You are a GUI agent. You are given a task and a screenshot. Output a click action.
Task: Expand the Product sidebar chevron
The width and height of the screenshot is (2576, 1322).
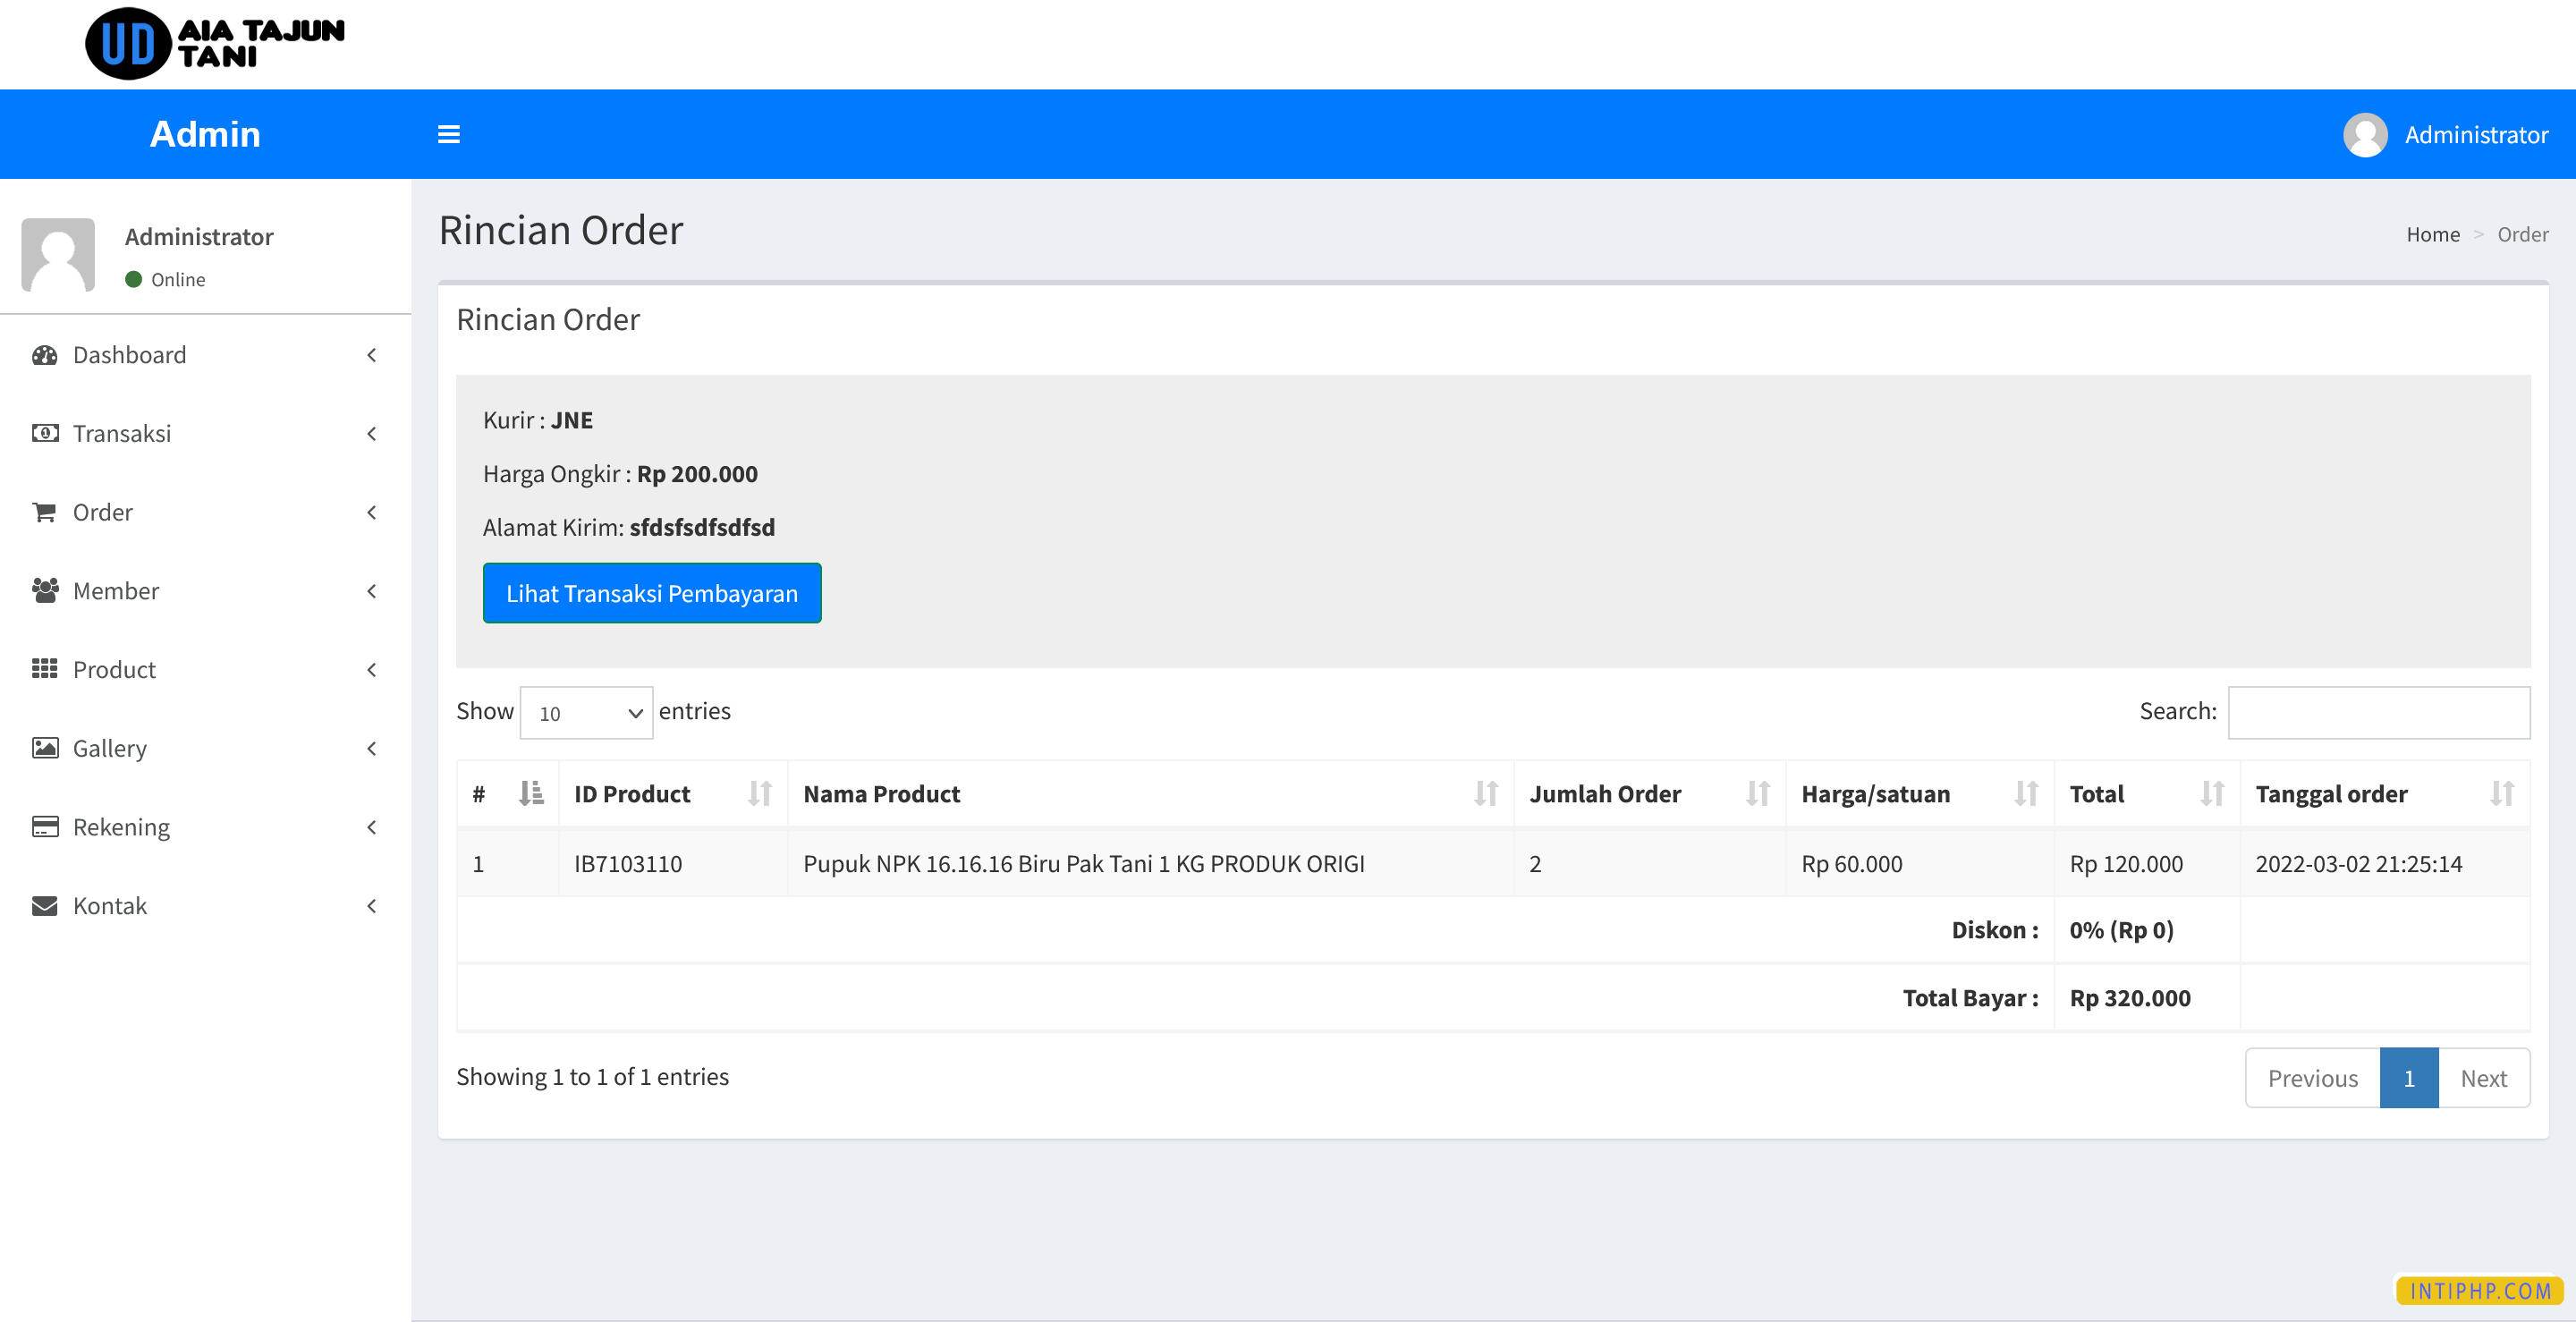371,669
